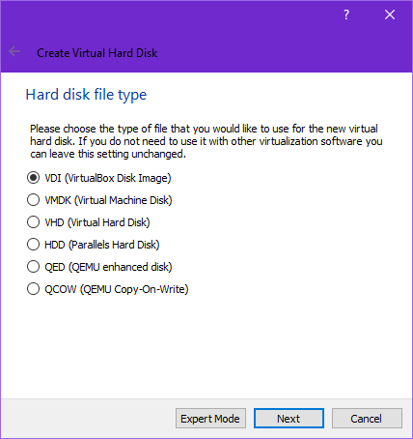This screenshot has width=413, height=439.
Task: Click the VMDK (Virtual Machine Disk) label
Action: (108, 200)
